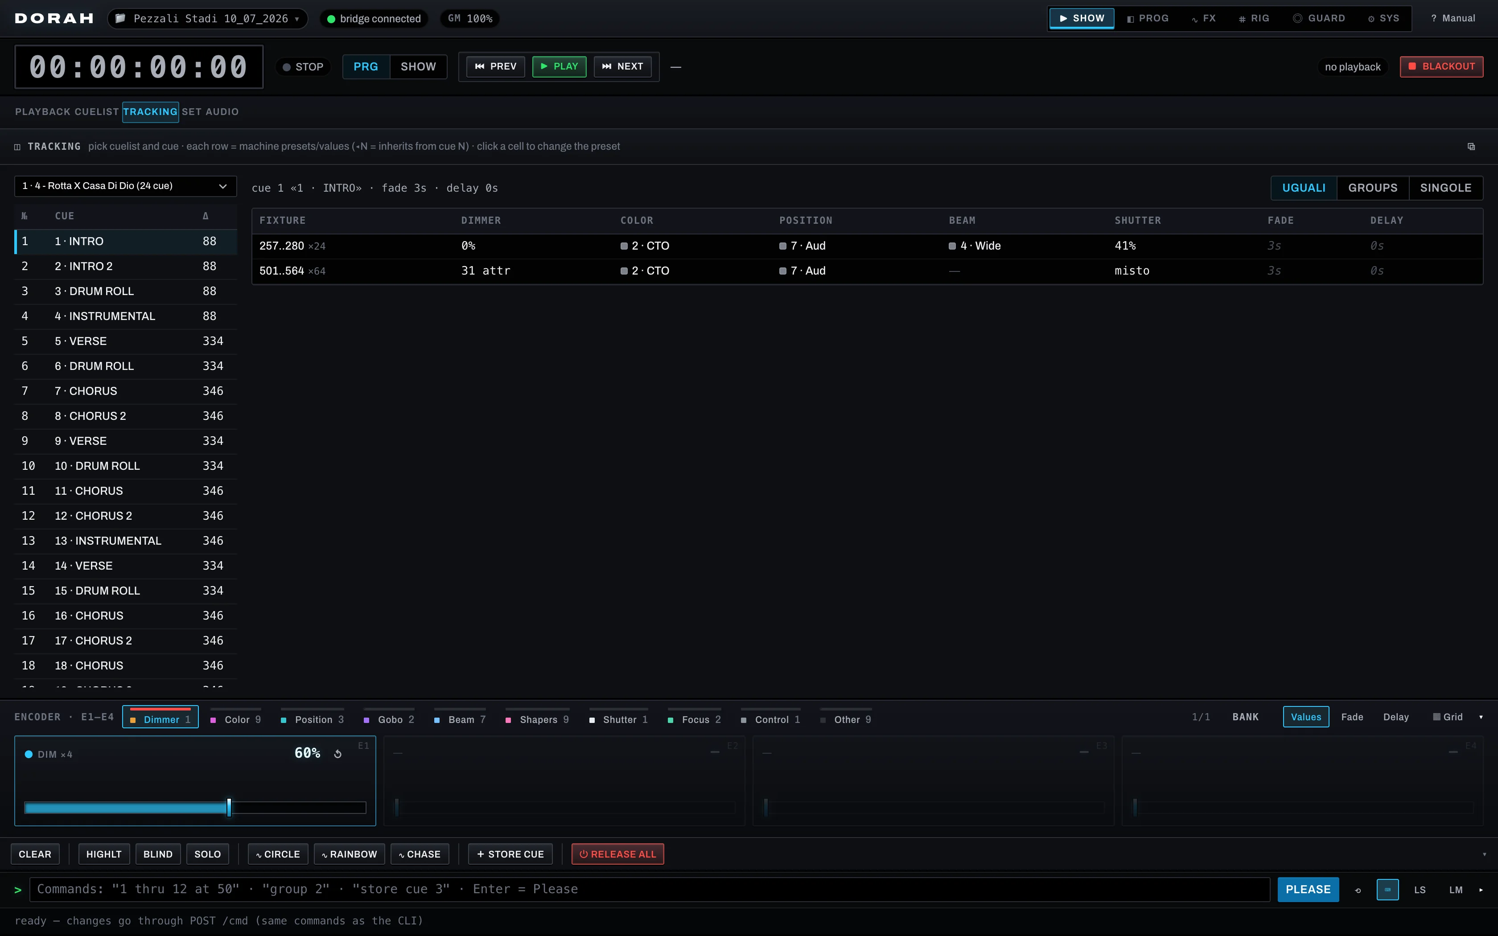Skip to the next cue with NEXT
1498x936 pixels.
point(622,66)
